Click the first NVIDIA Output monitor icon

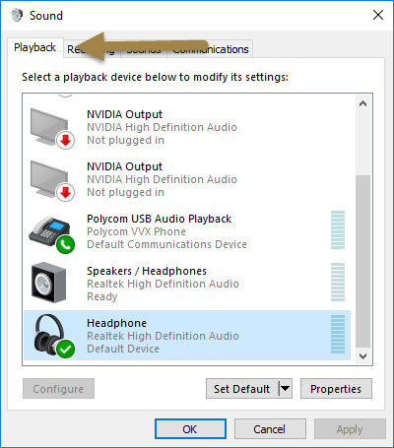(52, 129)
